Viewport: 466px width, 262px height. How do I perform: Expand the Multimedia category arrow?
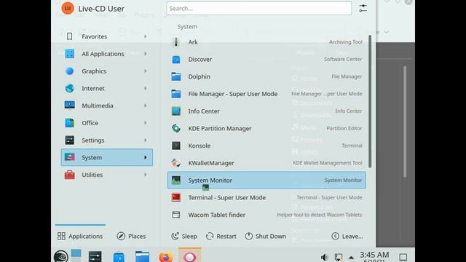(146, 106)
